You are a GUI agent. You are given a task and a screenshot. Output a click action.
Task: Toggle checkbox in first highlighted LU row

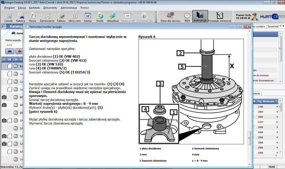tap(10, 66)
